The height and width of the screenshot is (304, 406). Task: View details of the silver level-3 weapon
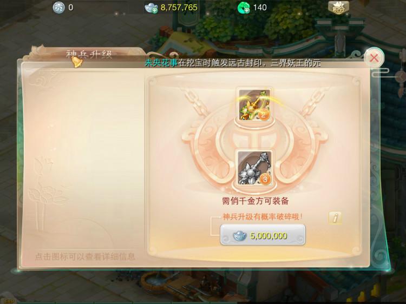coord(254,168)
